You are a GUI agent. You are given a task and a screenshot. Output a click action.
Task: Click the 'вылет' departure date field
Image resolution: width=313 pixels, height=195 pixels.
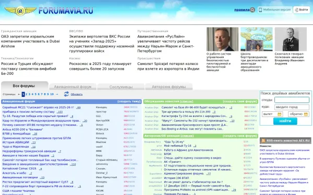pyautogui.click(x=272, y=114)
